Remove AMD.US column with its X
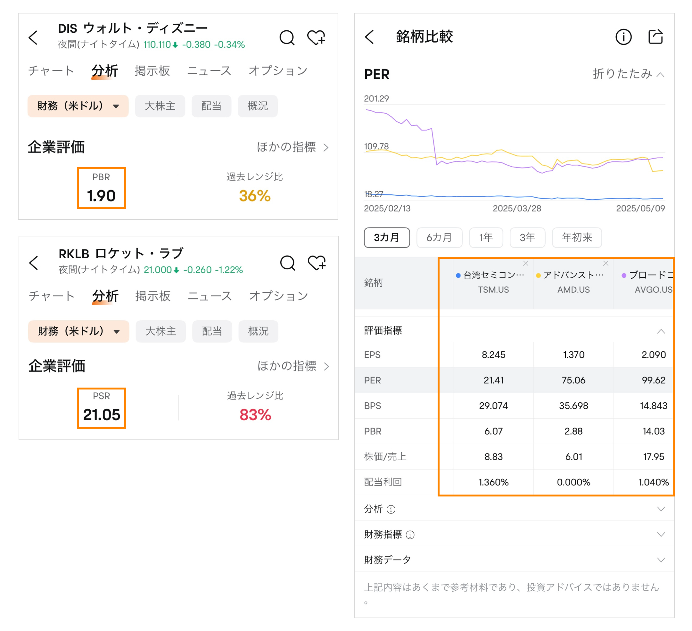Viewport: 692px width, 631px height. (x=605, y=263)
